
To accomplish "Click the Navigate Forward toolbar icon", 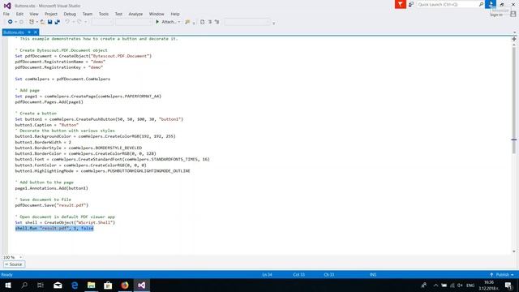I will pyautogui.click(x=21, y=22).
